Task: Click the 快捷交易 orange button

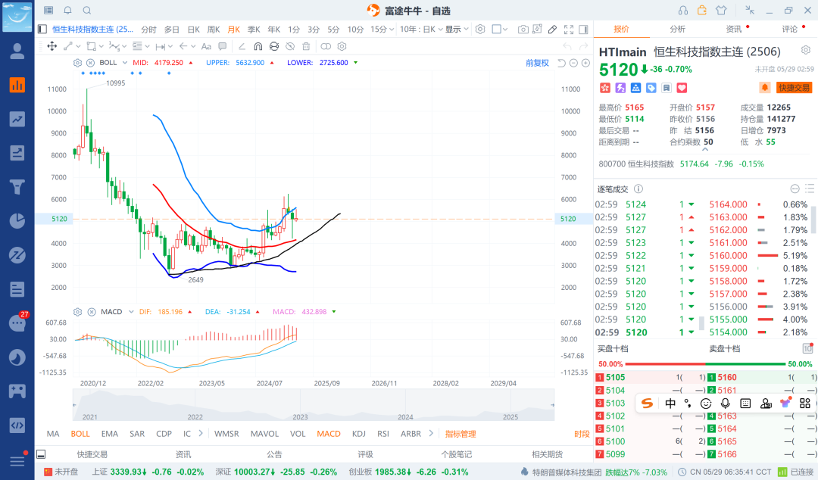Action: click(794, 88)
